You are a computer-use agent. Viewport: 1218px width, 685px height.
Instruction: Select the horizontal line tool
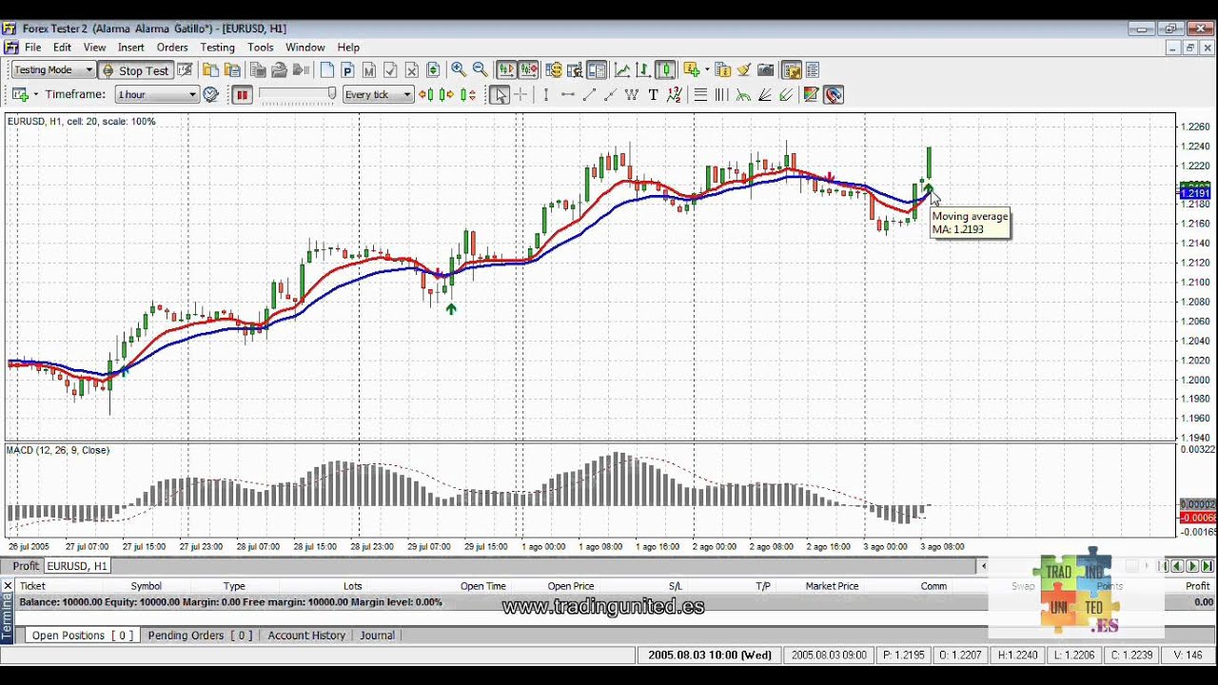click(567, 94)
